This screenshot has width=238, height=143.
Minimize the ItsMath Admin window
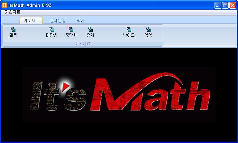point(218,5)
